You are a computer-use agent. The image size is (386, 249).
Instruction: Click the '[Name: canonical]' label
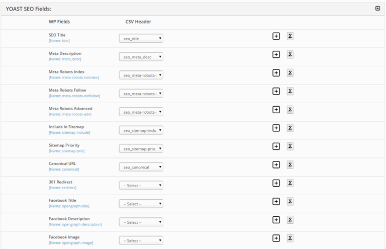[x=64, y=169]
